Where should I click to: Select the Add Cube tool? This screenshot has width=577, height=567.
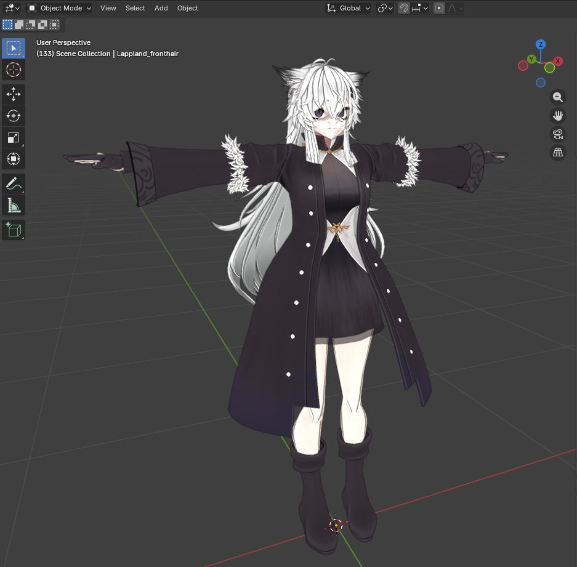tap(14, 230)
